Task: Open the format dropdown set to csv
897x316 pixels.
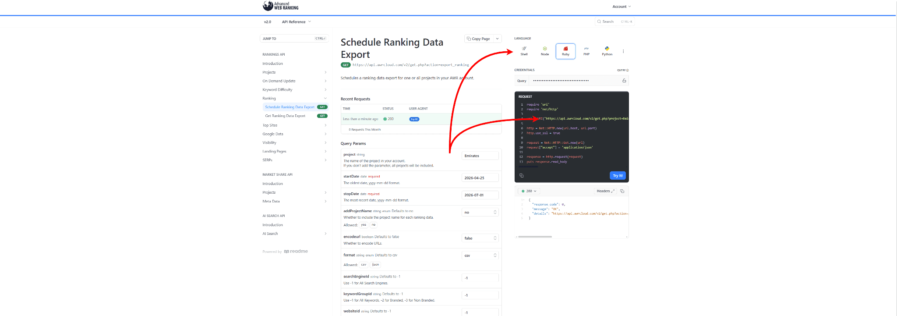Action: tap(480, 256)
